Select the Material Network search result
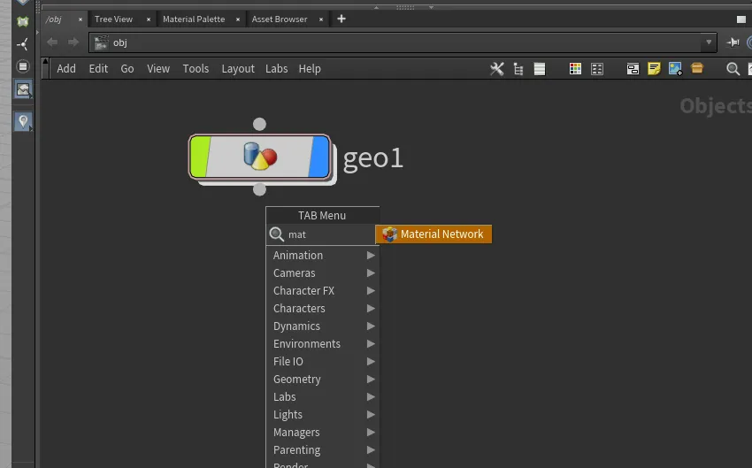The image size is (752, 468). [434, 234]
